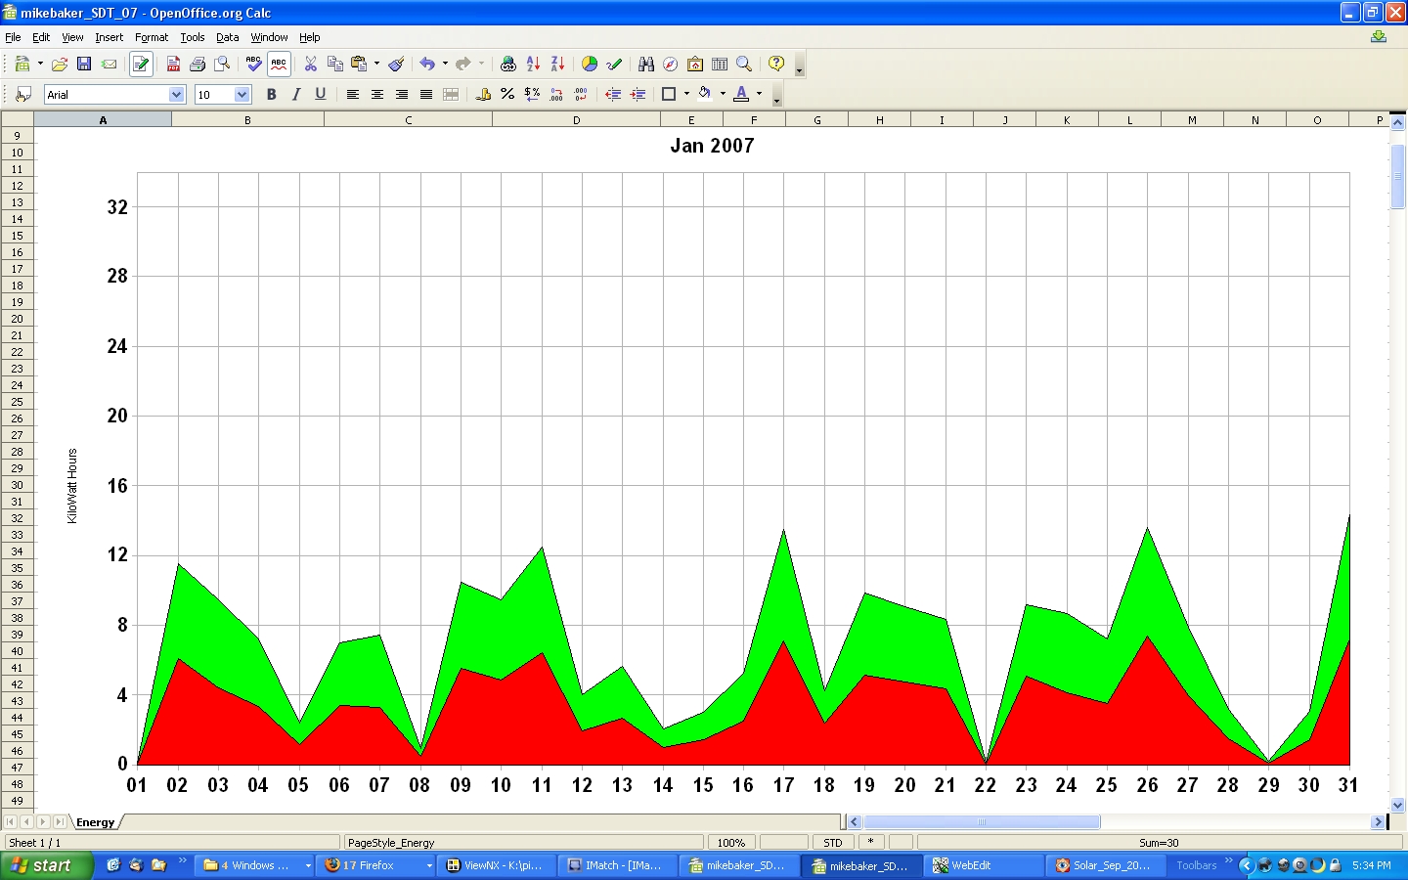1408x880 pixels.
Task: Switch to WebEdit in the taskbar
Action: pos(985,865)
